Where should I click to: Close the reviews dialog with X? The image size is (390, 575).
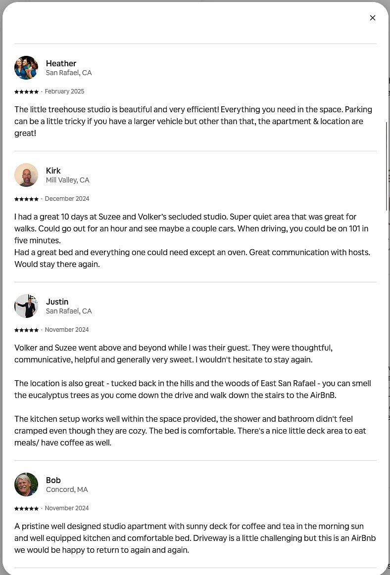pyautogui.click(x=372, y=18)
